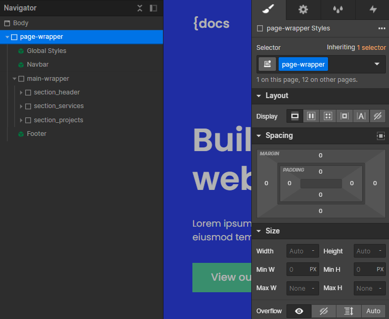Toggle the spacing box-model icon
Viewport: 389px width, 319px height.
tap(381, 136)
